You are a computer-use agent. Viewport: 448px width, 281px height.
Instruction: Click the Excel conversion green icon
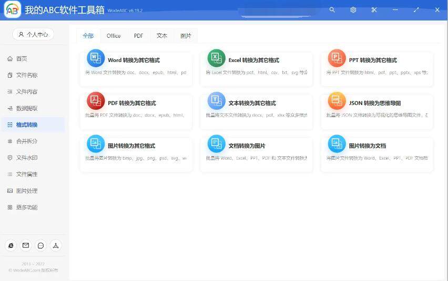pos(216,58)
